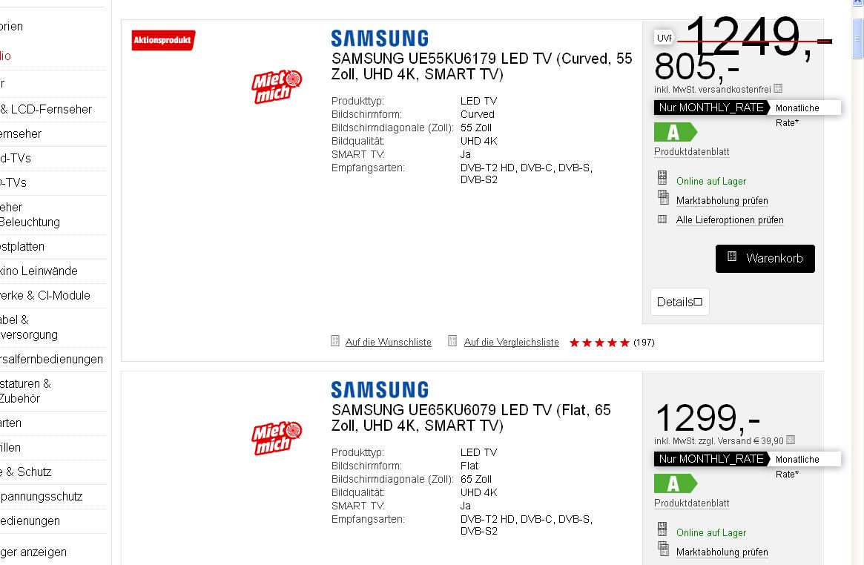The height and width of the screenshot is (565, 864).
Task: Click the vertical page scrollbar thumb
Action: [x=857, y=39]
